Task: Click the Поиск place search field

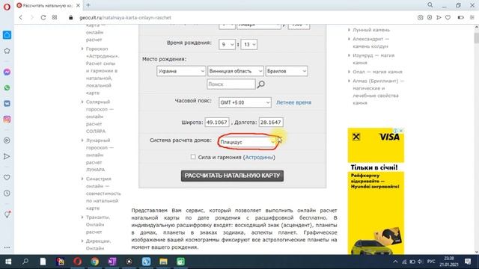Action: [231, 84]
